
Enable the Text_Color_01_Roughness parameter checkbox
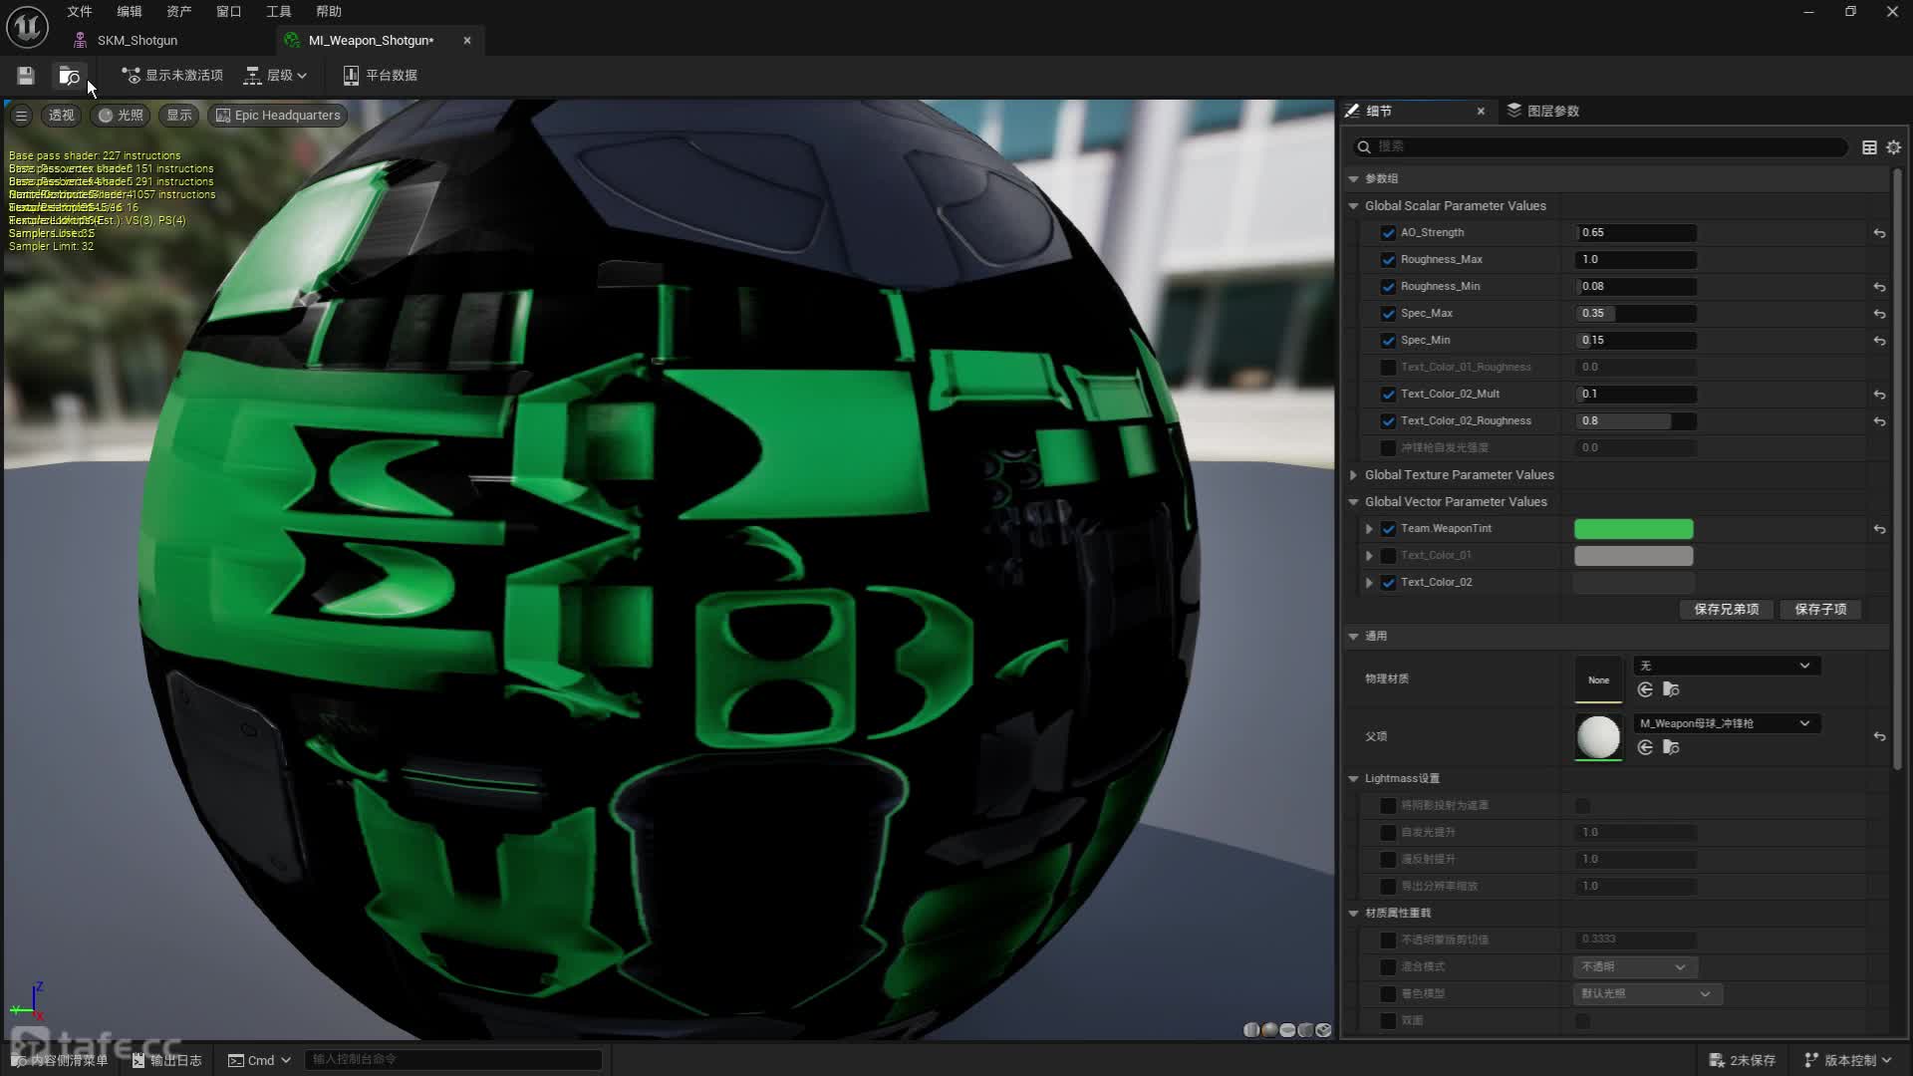tap(1388, 368)
